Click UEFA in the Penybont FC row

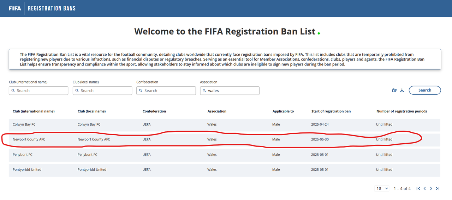pyautogui.click(x=147, y=155)
